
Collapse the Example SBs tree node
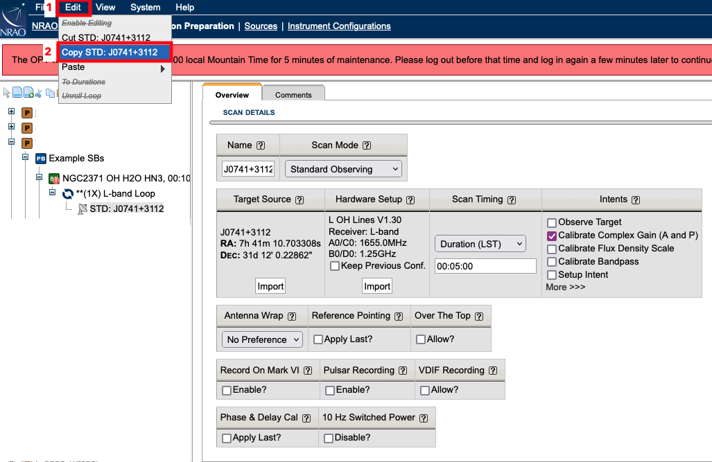coord(25,157)
